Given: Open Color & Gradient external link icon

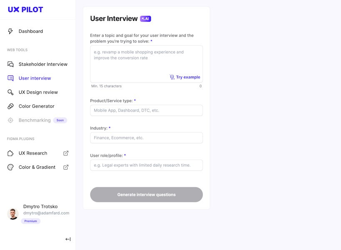Looking at the screenshot, I should point(66,167).
